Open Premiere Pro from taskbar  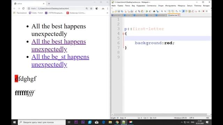pos(76,122)
